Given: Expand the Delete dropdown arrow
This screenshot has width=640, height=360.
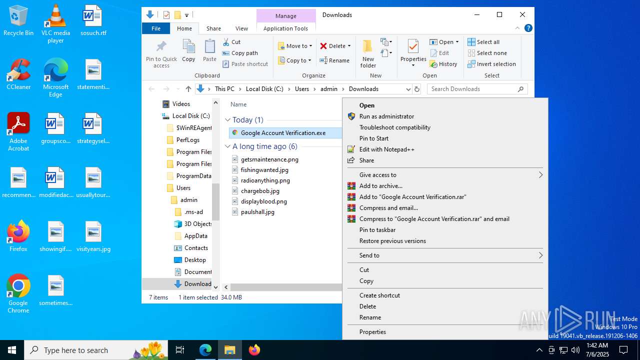Looking at the screenshot, I should [349, 46].
